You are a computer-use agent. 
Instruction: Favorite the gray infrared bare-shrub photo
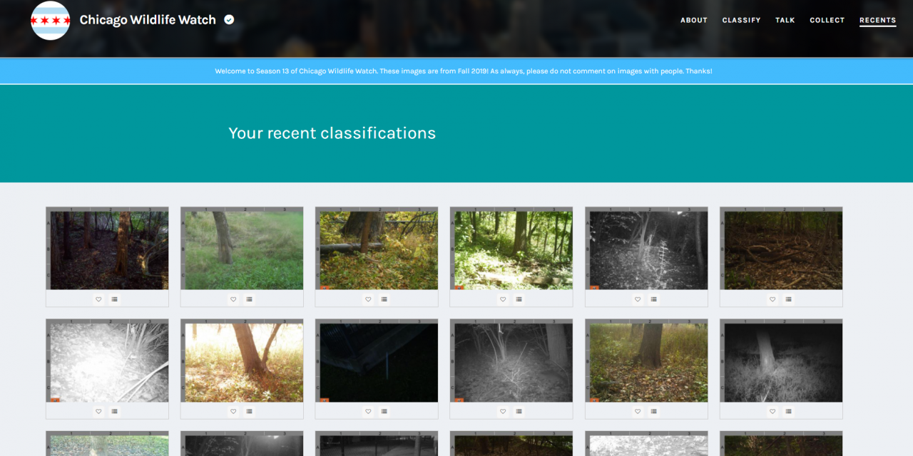503,411
